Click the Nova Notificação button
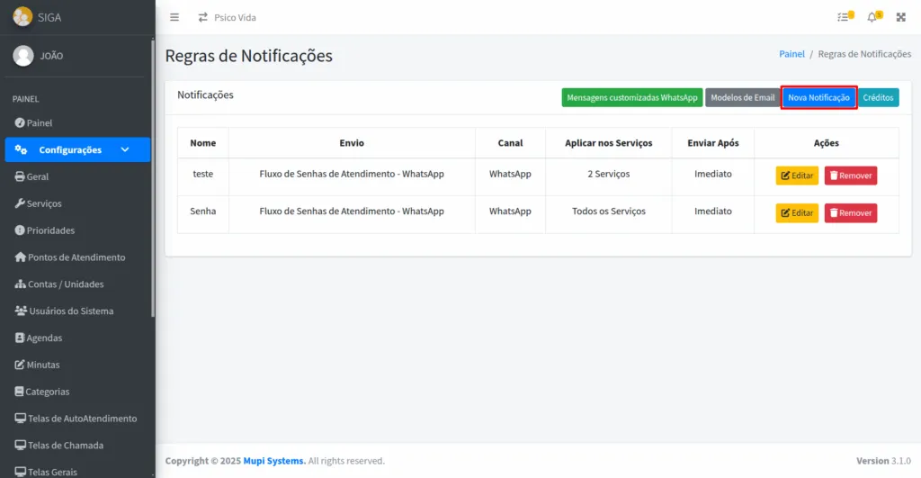This screenshot has height=478, width=921. 818,97
